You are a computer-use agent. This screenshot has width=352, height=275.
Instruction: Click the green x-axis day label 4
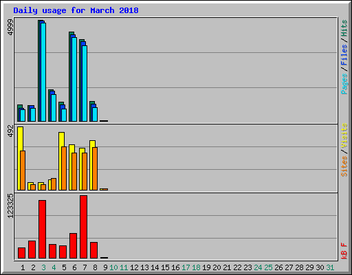click(x=54, y=267)
